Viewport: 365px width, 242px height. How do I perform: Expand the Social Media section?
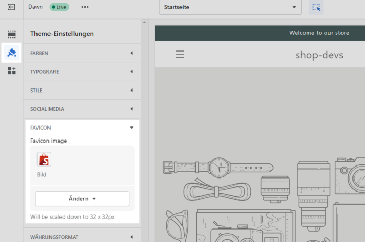(82, 109)
